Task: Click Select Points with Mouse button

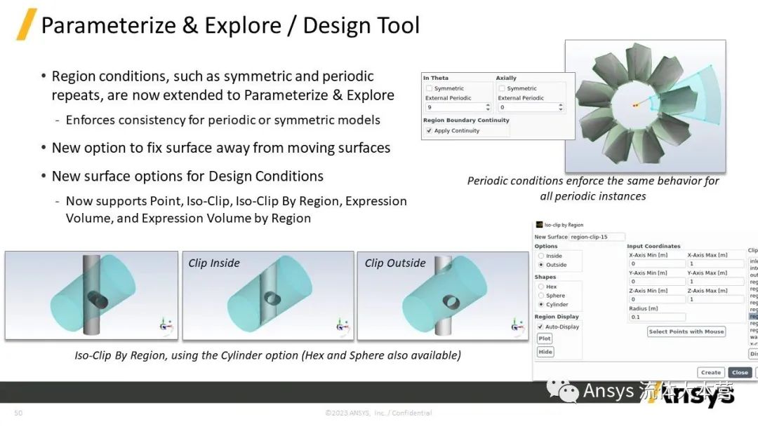Action: tap(686, 332)
